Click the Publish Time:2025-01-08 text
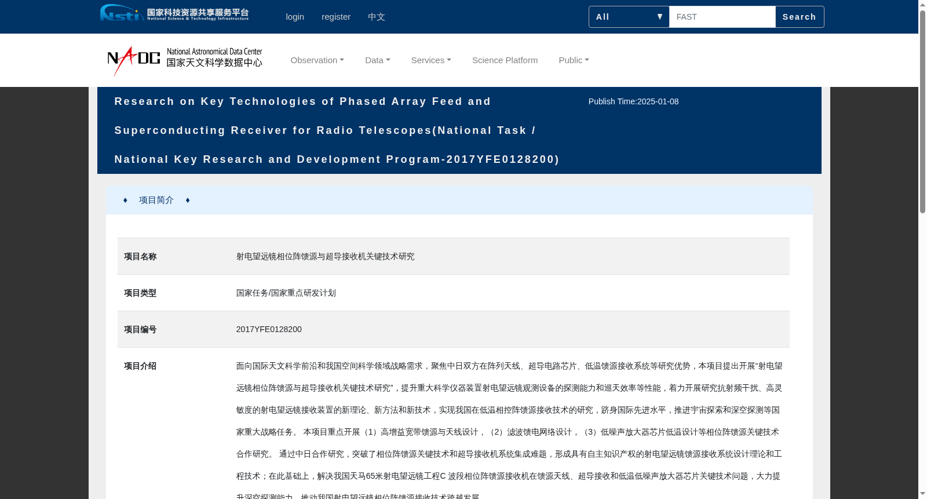927x499 pixels. pyautogui.click(x=634, y=101)
